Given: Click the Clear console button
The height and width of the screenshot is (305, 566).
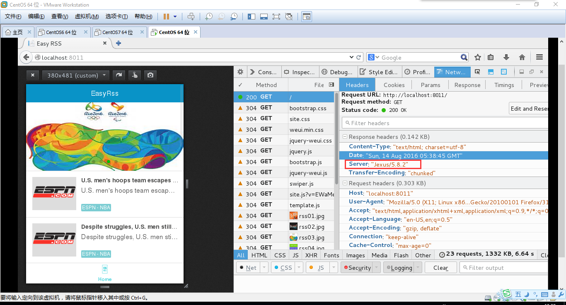Looking at the screenshot, I should coord(441,268).
